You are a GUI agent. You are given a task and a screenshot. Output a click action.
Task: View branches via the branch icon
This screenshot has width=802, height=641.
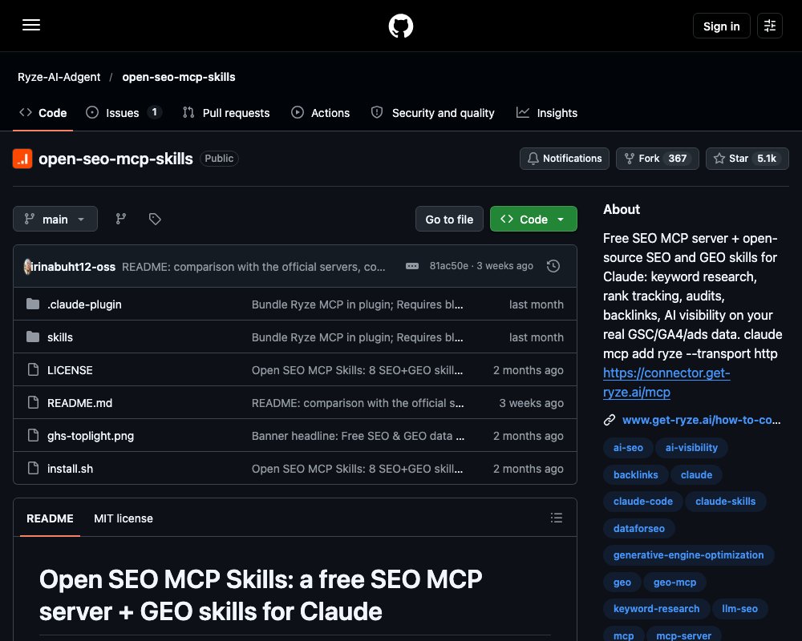coord(121,219)
